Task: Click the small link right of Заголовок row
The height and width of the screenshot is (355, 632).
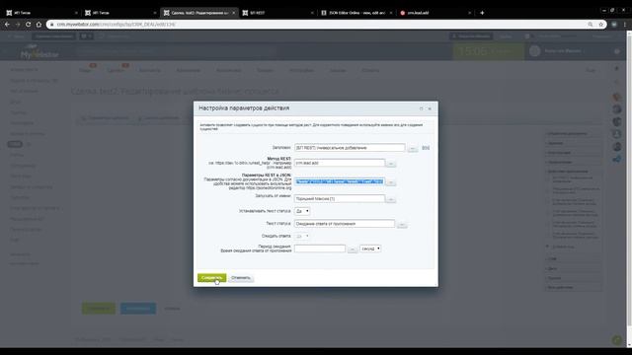Action: [426, 148]
